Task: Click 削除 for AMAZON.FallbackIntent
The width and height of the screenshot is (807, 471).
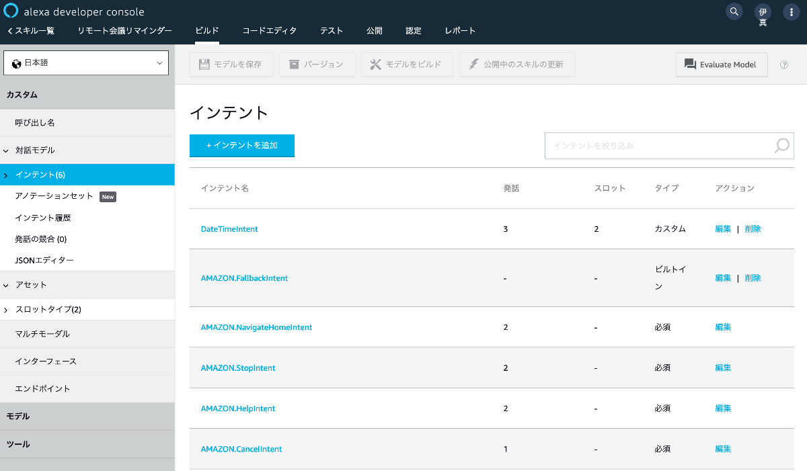Action: [x=753, y=278]
